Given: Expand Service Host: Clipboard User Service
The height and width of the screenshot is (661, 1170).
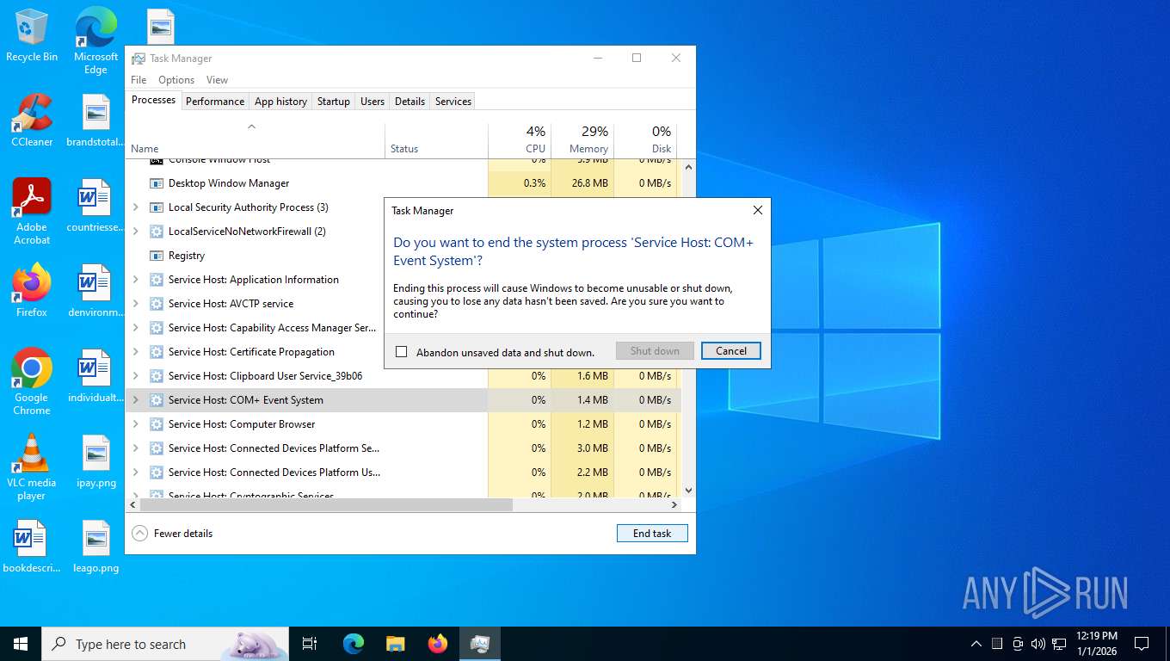Looking at the screenshot, I should pyautogui.click(x=136, y=376).
